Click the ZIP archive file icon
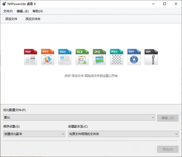 coord(151,57)
